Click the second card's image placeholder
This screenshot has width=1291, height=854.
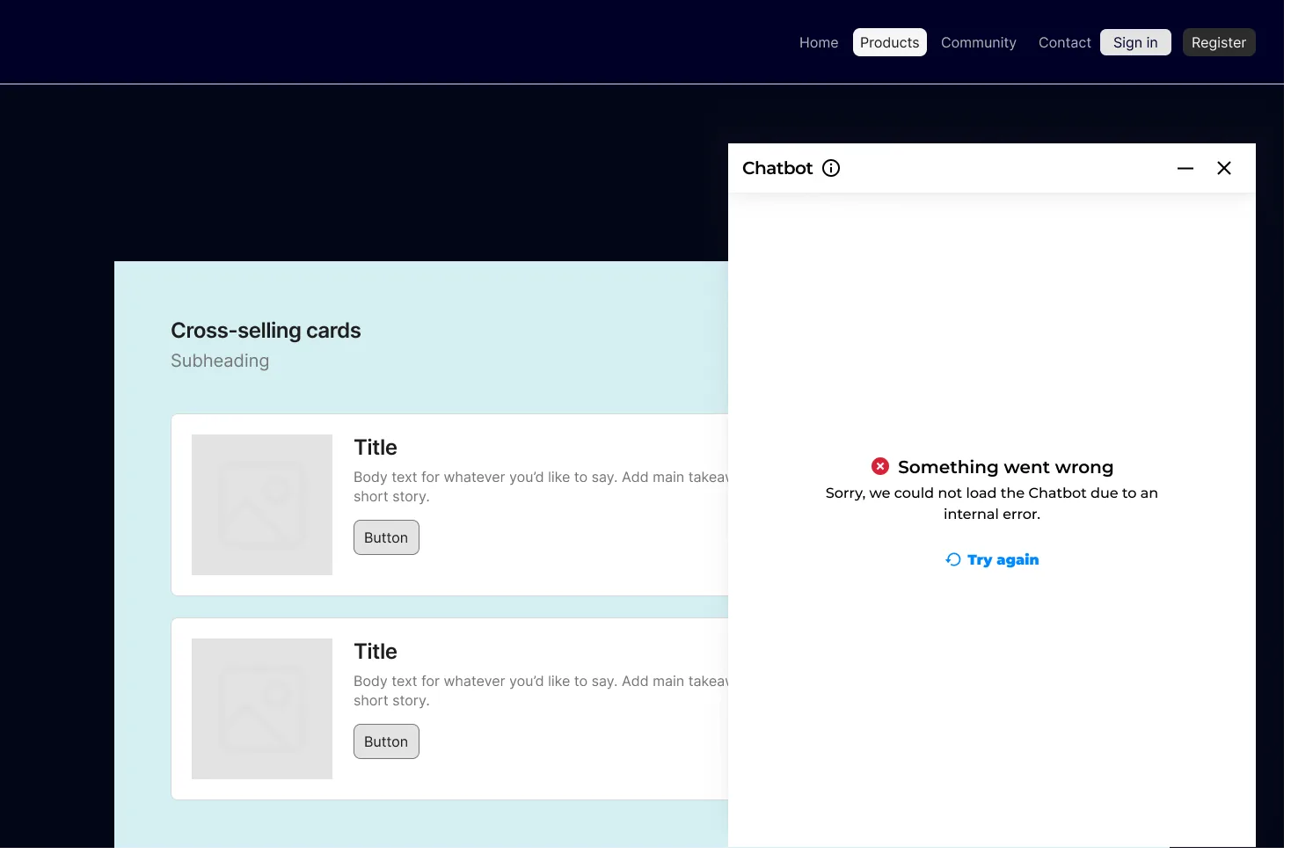262,709
